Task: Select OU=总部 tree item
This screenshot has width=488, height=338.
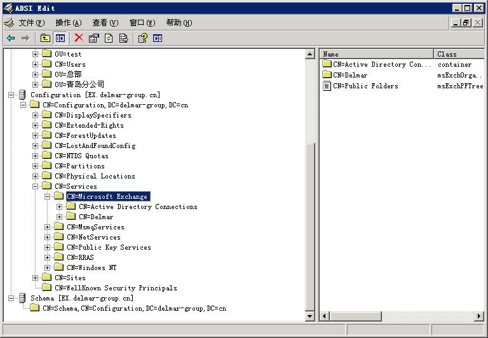Action: pyautogui.click(x=68, y=74)
